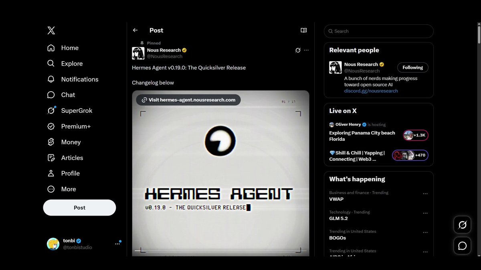Open Shill & Chill Yapping space
This screenshot has height=270, width=481.
(x=357, y=156)
